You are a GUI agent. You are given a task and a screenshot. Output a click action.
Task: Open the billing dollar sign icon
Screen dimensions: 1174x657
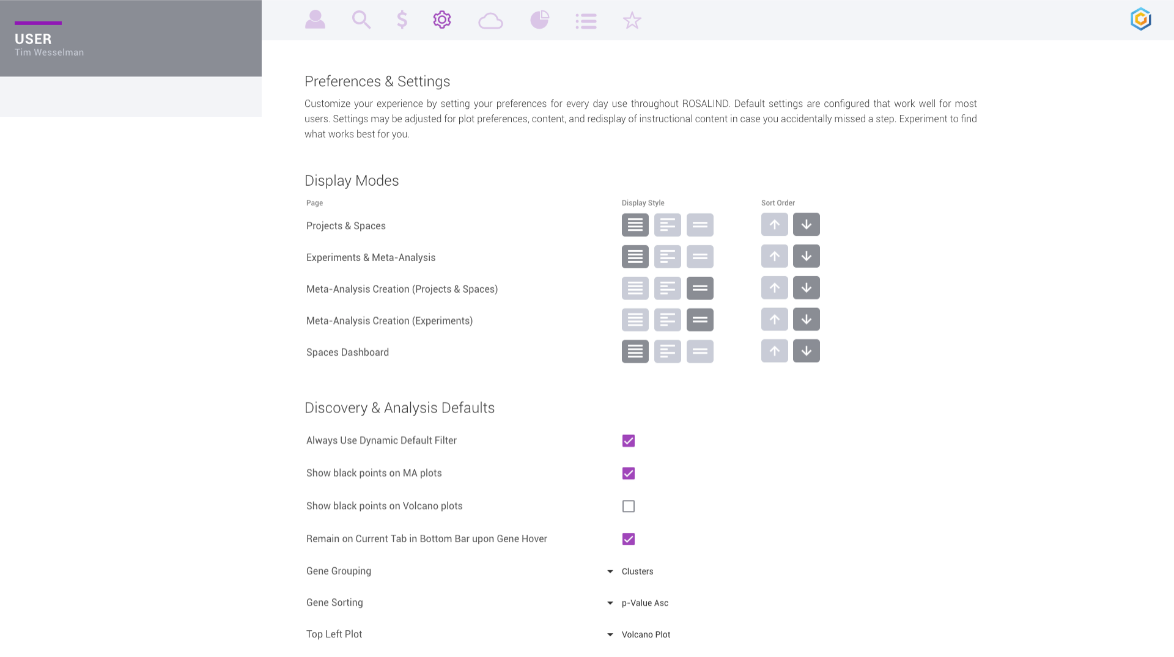pos(402,20)
